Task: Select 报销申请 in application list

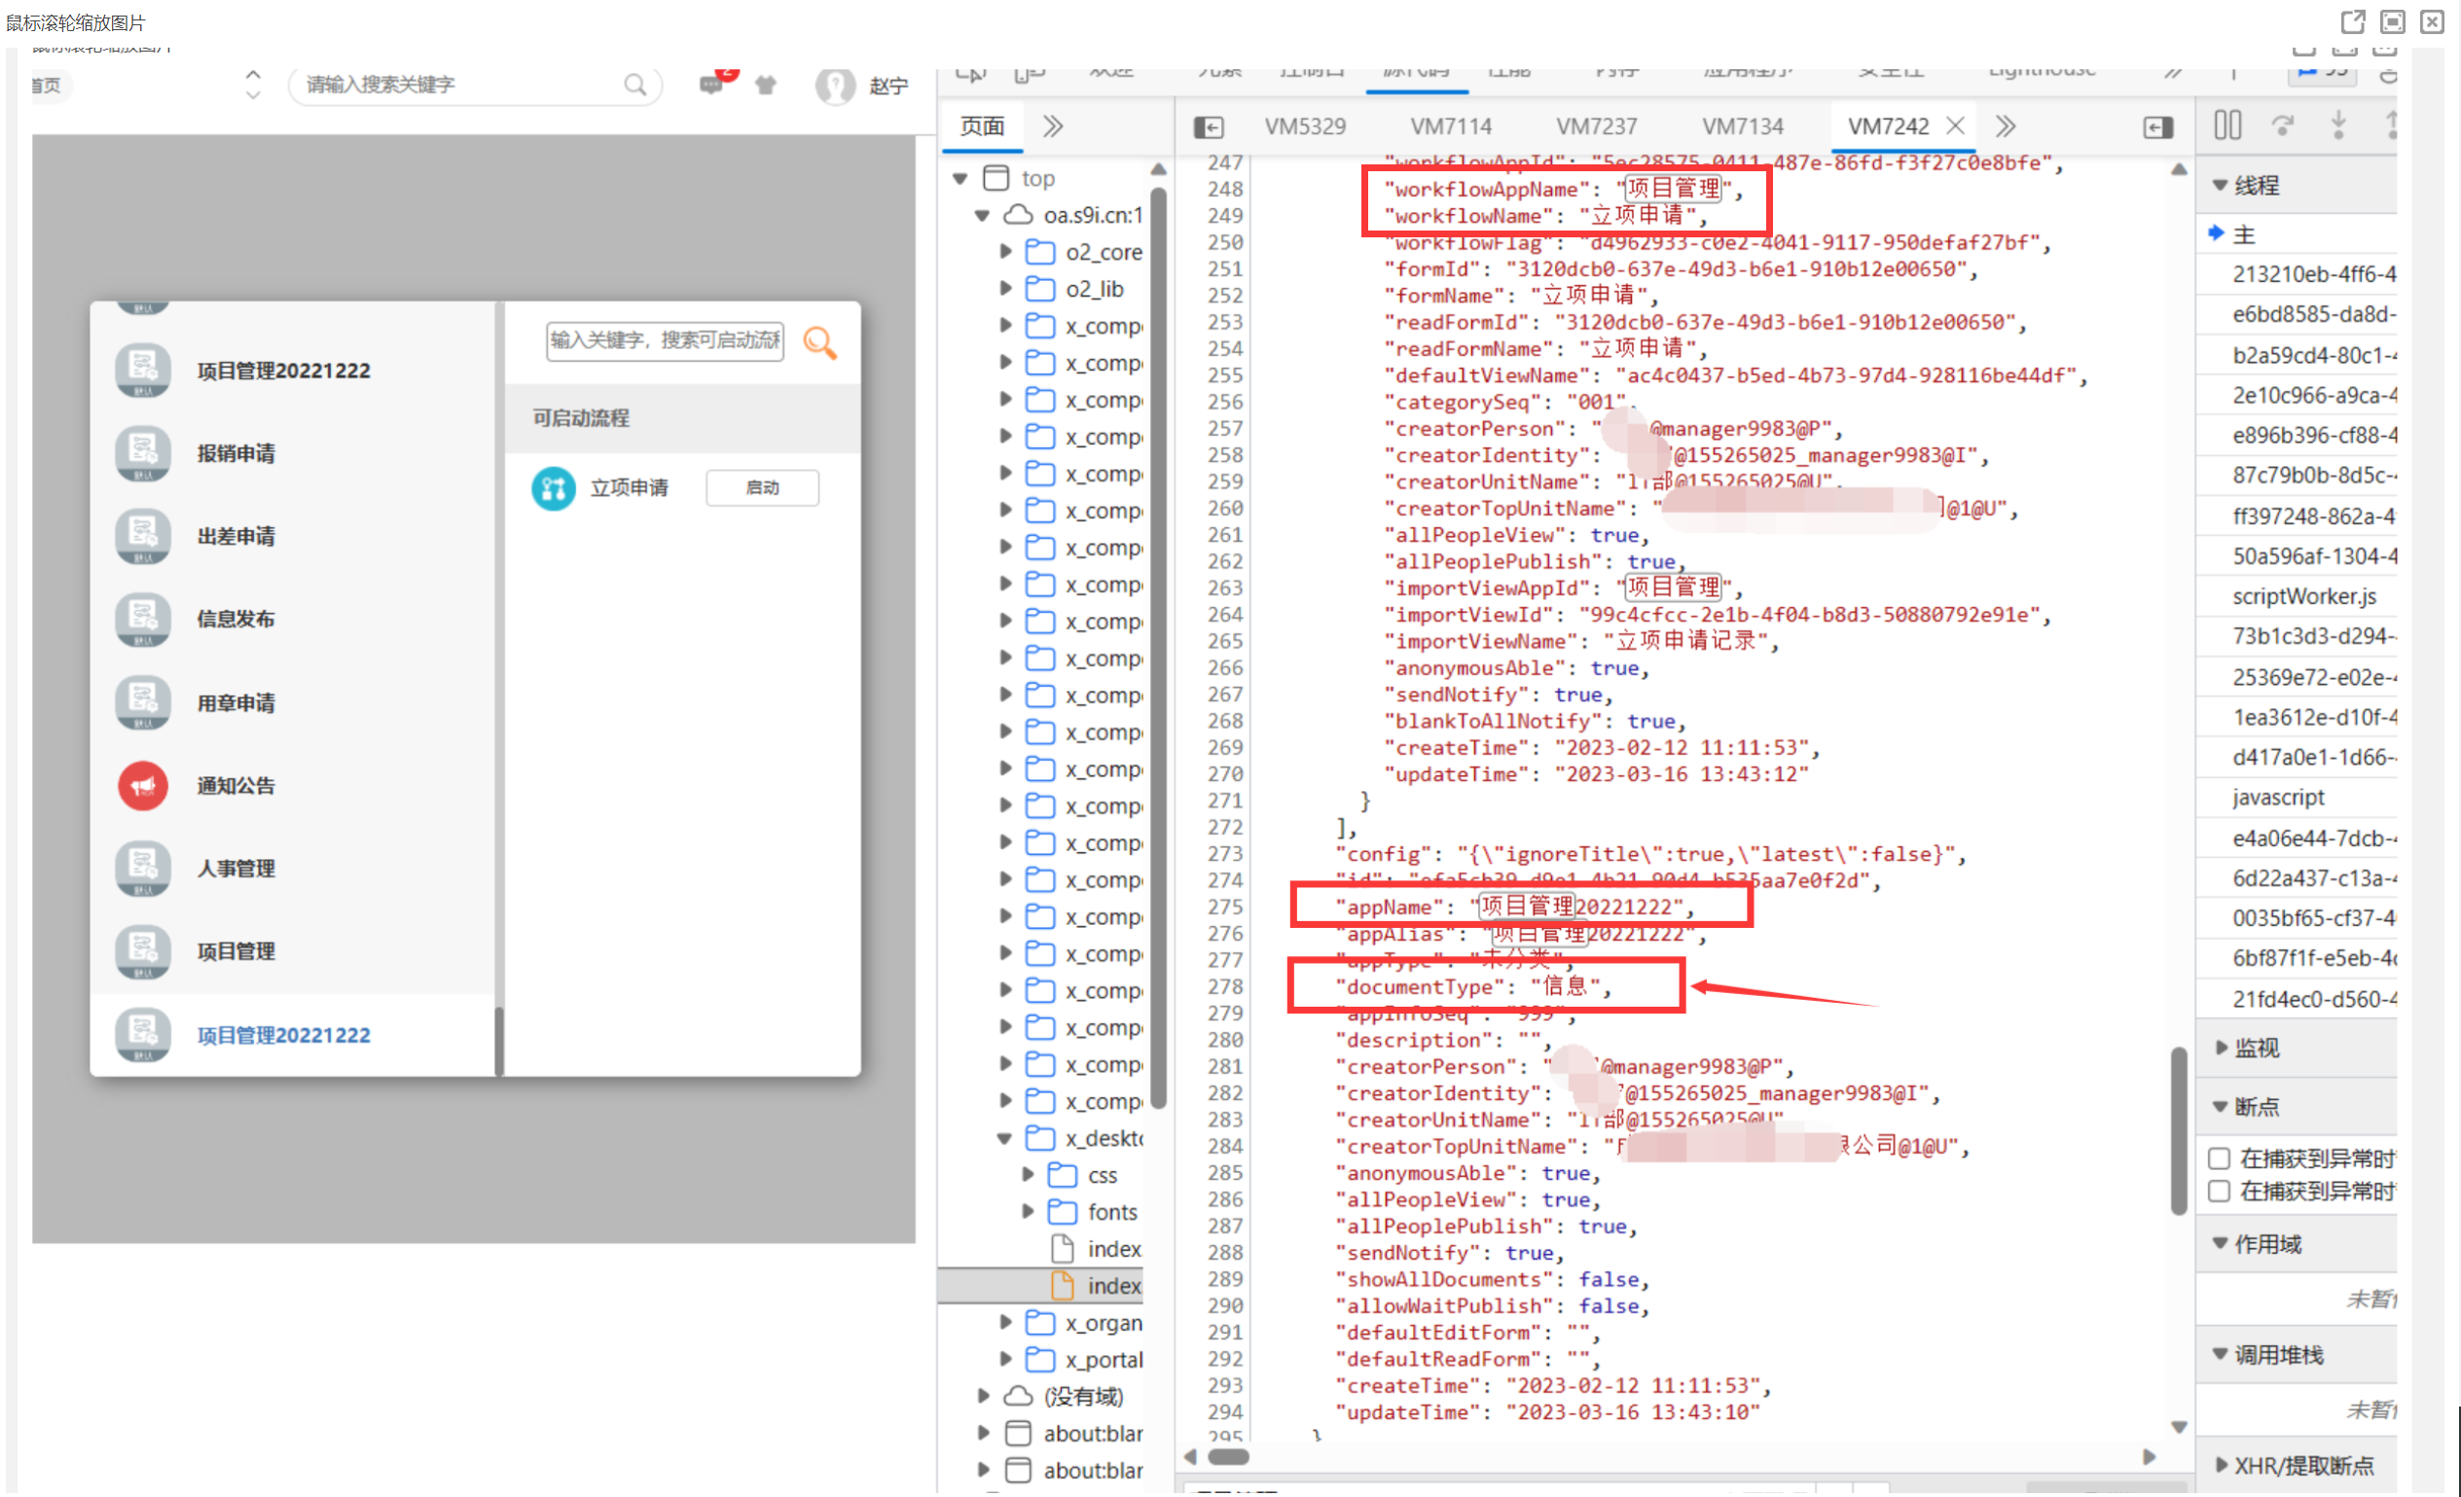Action: (x=235, y=453)
